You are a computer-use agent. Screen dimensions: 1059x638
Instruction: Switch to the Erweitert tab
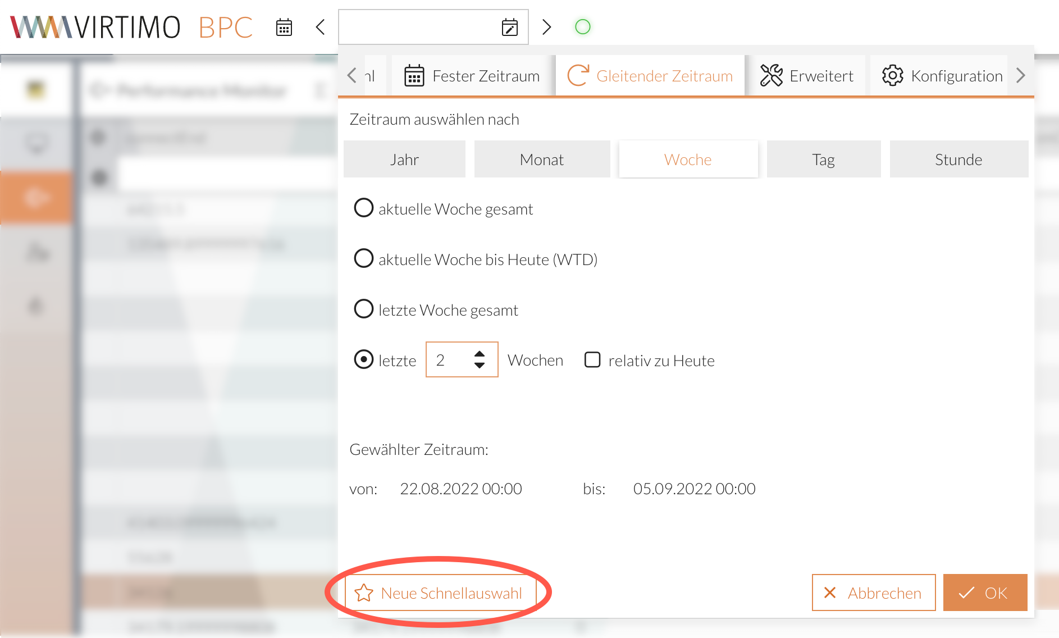coord(806,76)
